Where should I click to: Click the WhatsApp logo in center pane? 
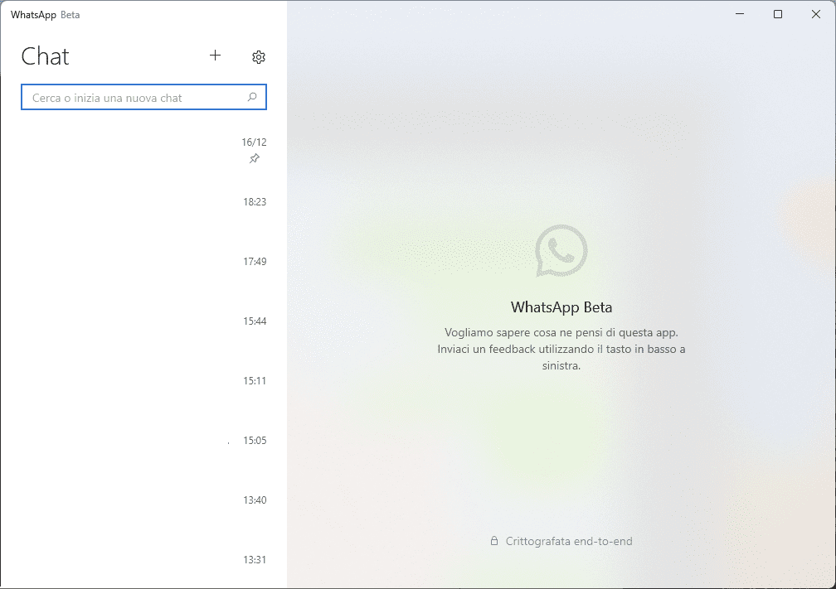pyautogui.click(x=561, y=250)
